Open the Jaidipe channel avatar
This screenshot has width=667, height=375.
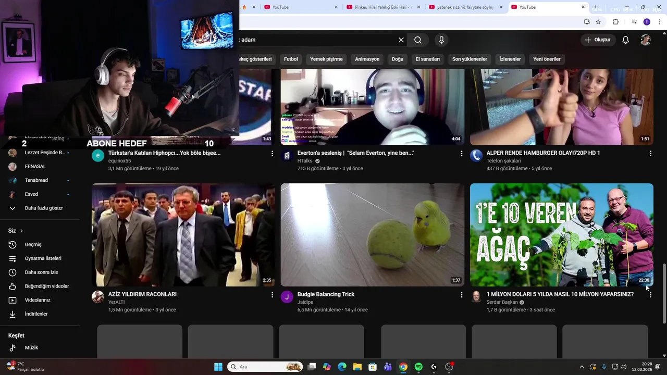click(x=287, y=297)
